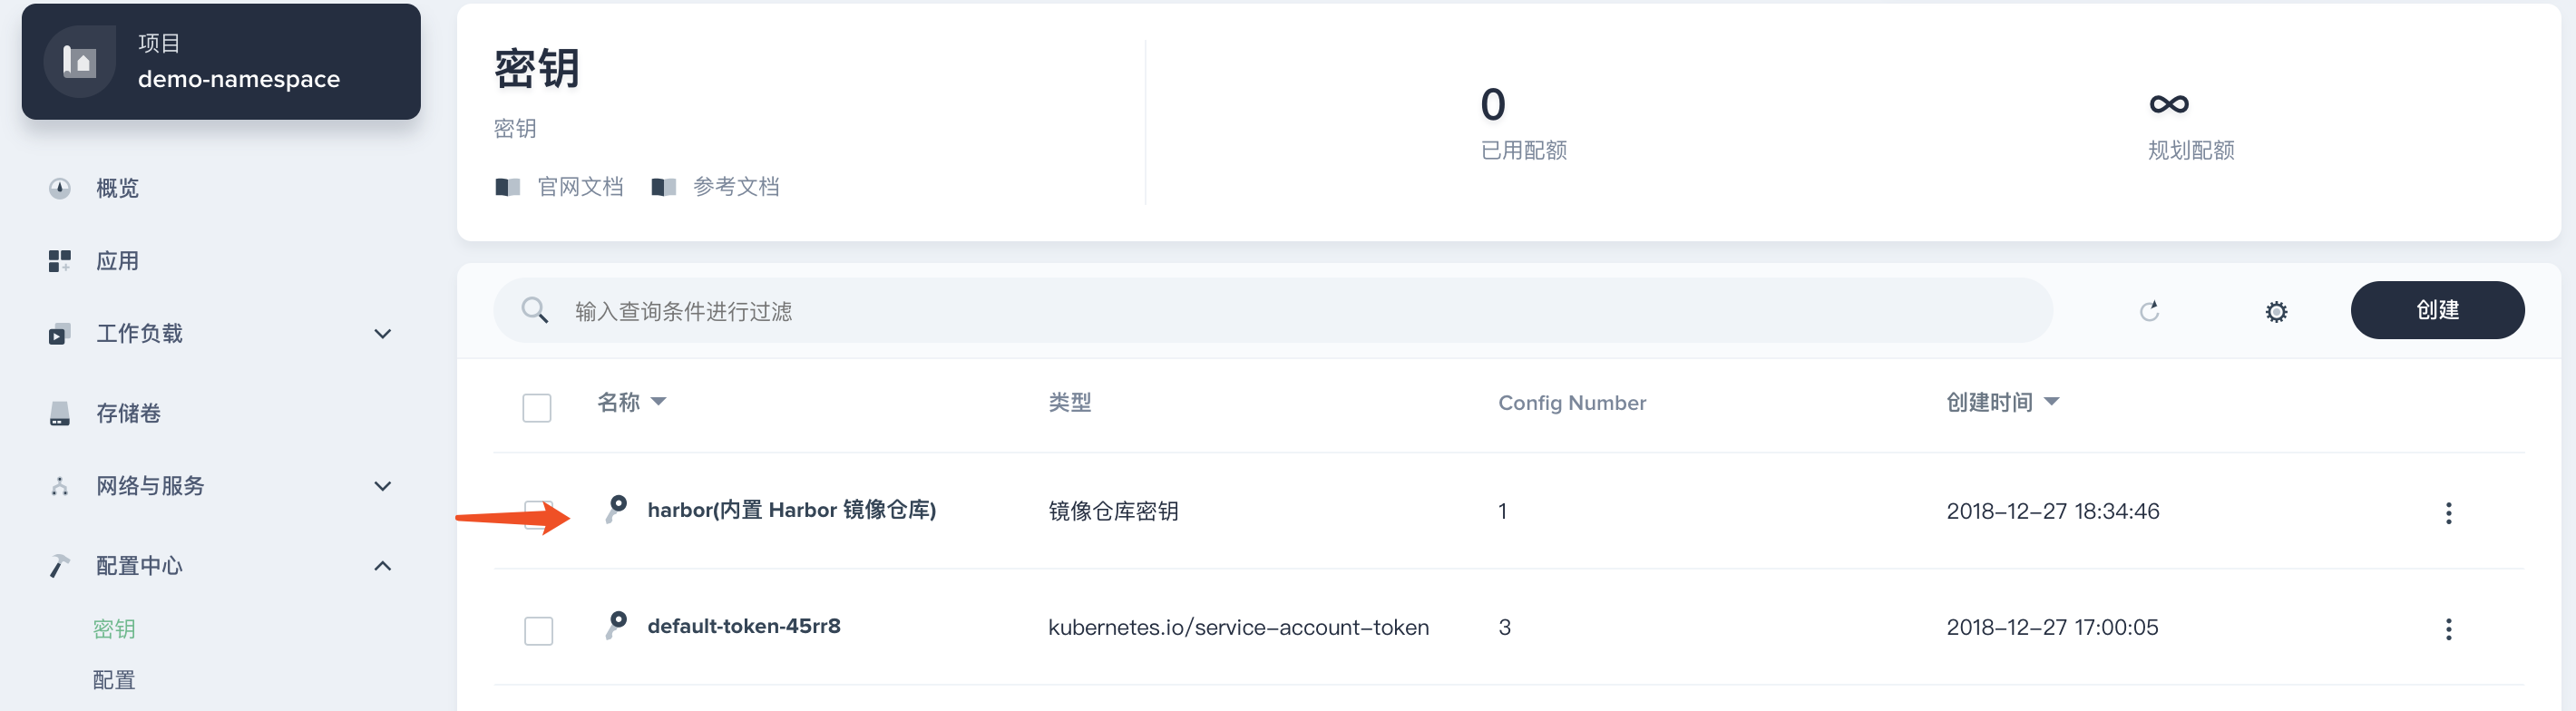Click the Config Number column header
Screen dimensions: 2576x711
1572,403
